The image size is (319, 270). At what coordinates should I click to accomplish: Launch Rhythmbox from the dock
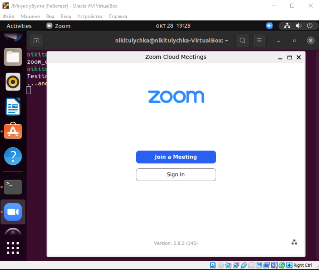tap(13, 82)
